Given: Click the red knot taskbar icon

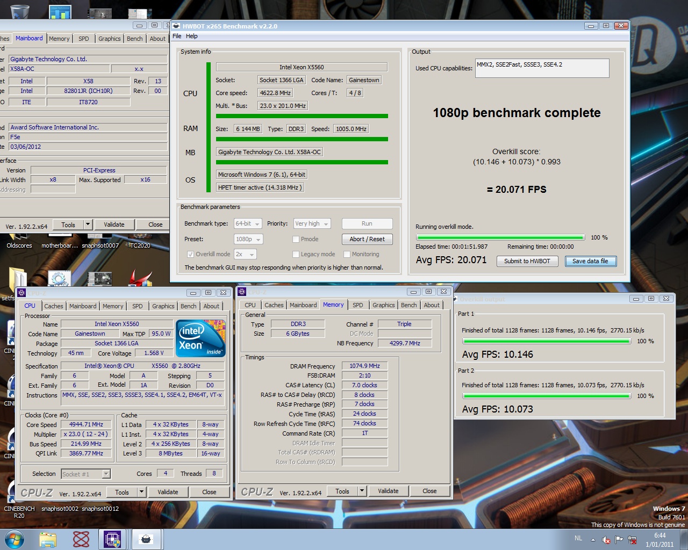Looking at the screenshot, I should (81, 539).
